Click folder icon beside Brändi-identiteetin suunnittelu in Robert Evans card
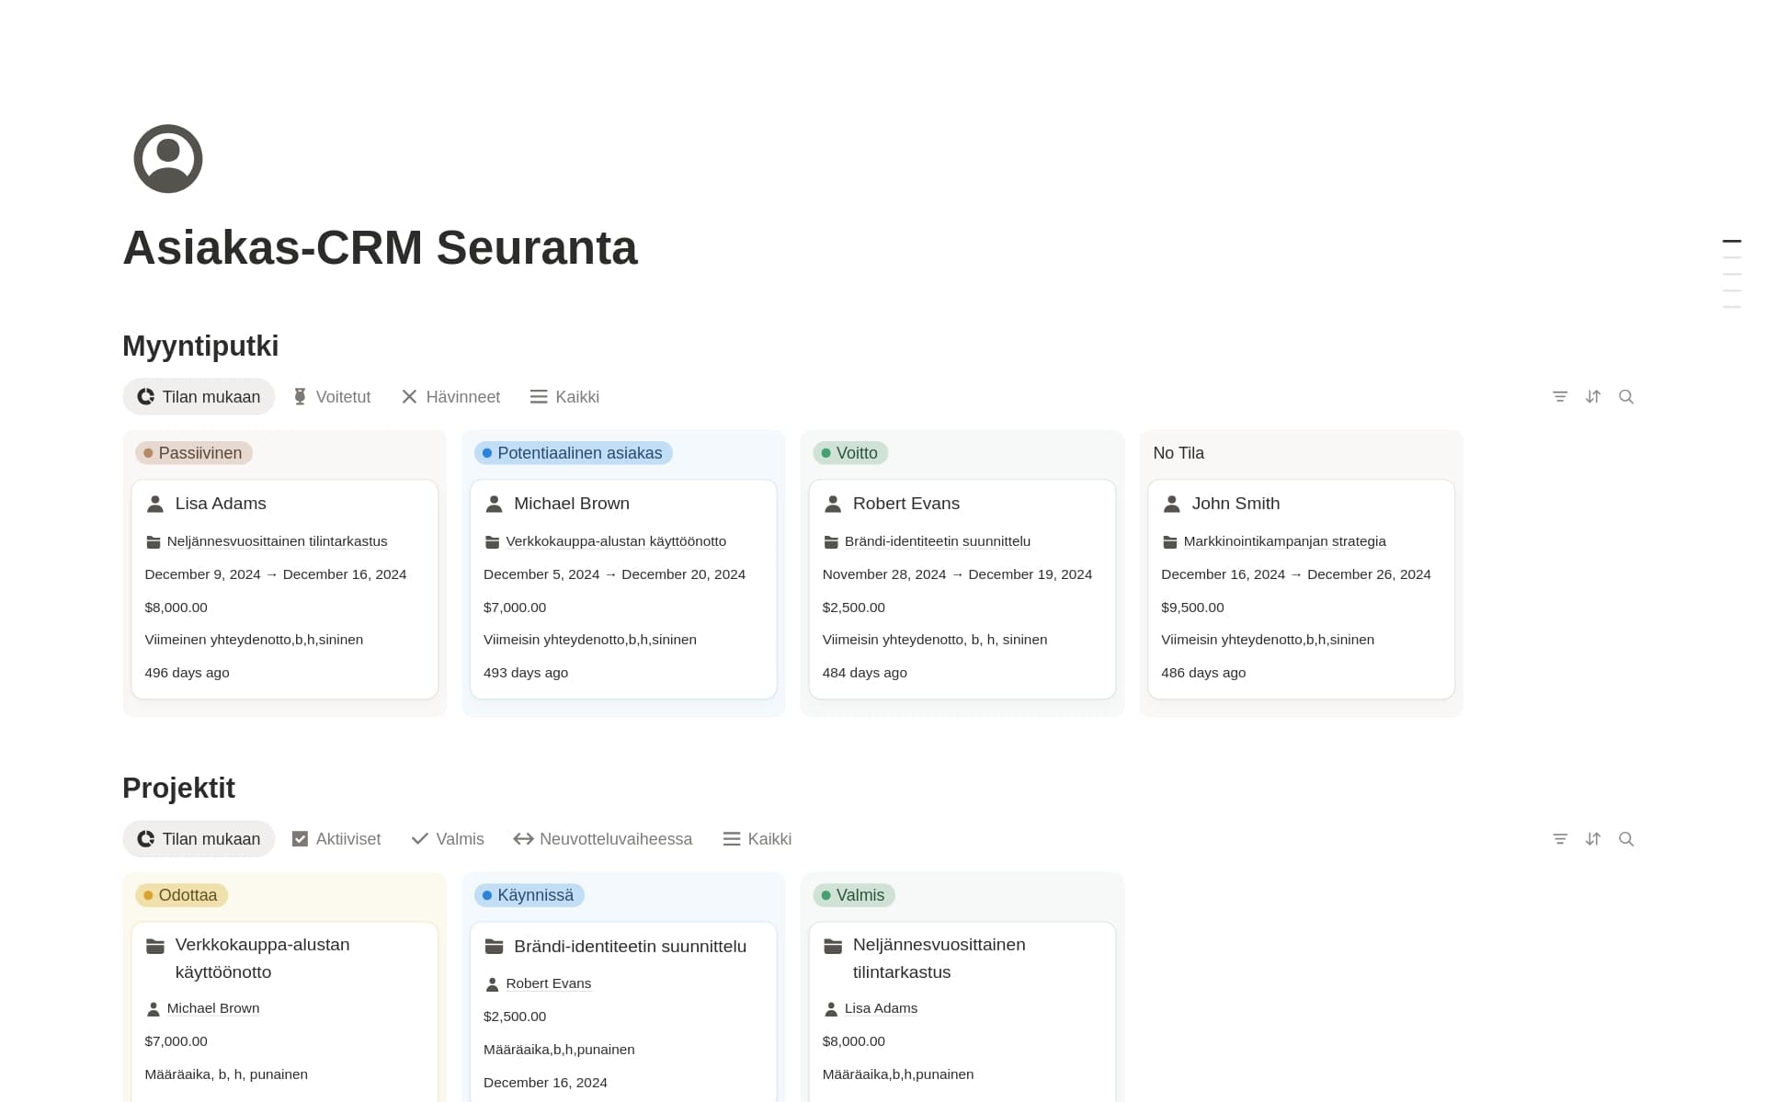The height and width of the screenshot is (1102, 1765). coord(831,542)
